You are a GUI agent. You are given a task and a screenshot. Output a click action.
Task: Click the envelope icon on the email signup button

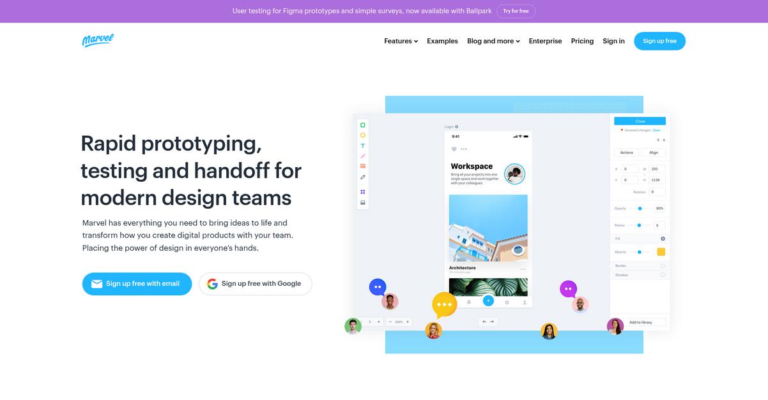97,284
